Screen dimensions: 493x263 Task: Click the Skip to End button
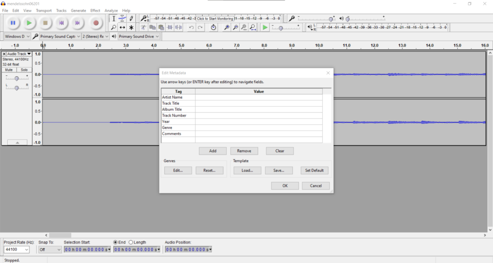pos(77,23)
